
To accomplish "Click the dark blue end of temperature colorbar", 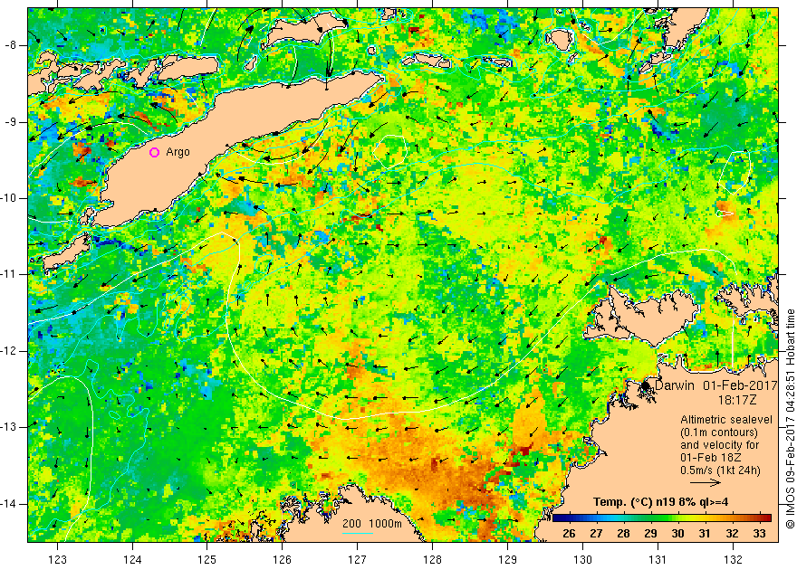I will point(555,518).
